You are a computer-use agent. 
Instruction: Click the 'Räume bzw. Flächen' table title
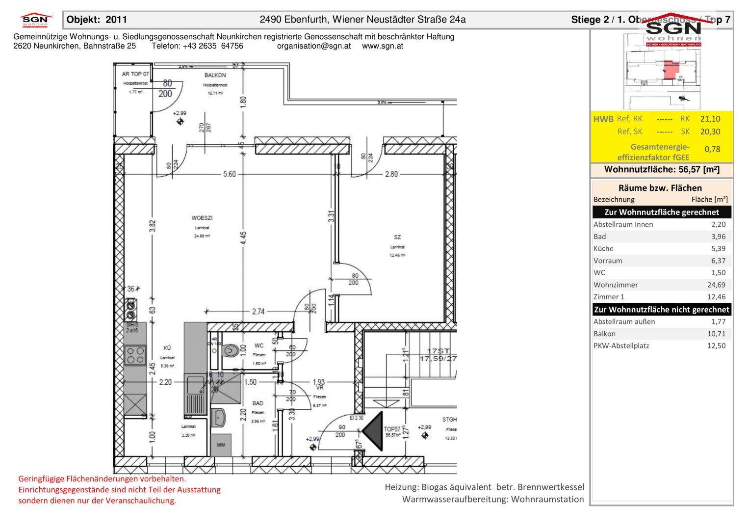[x=660, y=188]
